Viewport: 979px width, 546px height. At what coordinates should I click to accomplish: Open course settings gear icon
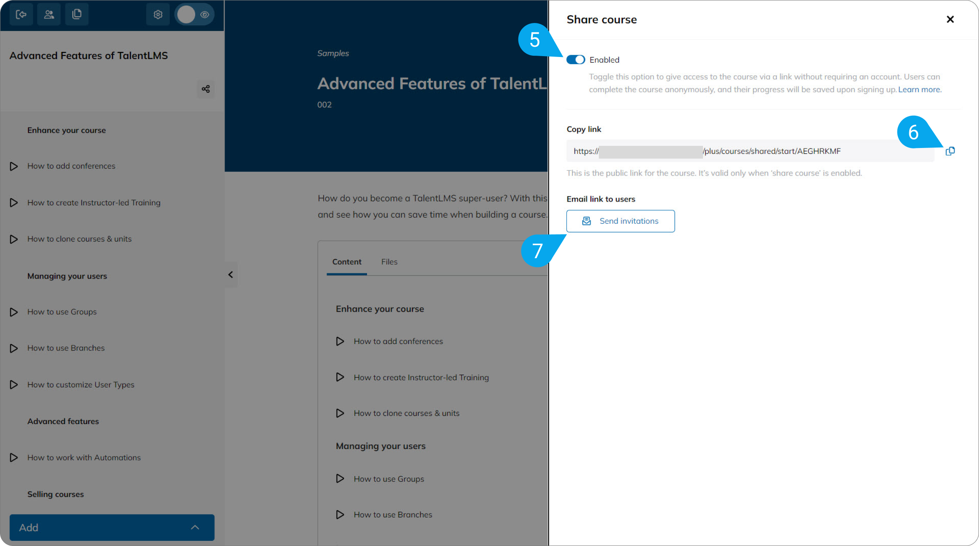point(158,14)
